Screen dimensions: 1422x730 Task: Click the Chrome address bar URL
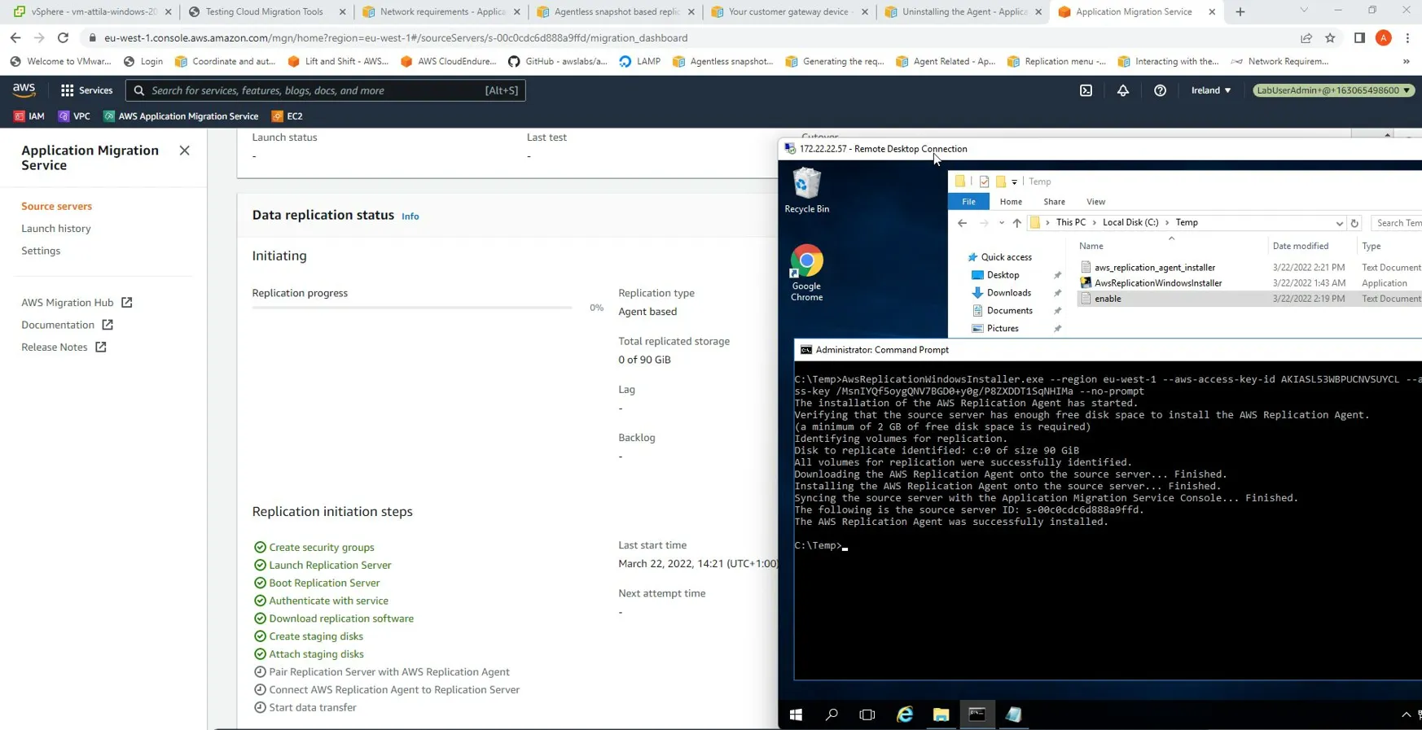coord(396,37)
